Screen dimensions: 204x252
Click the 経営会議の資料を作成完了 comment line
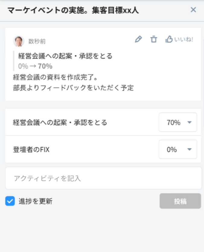click(x=55, y=77)
